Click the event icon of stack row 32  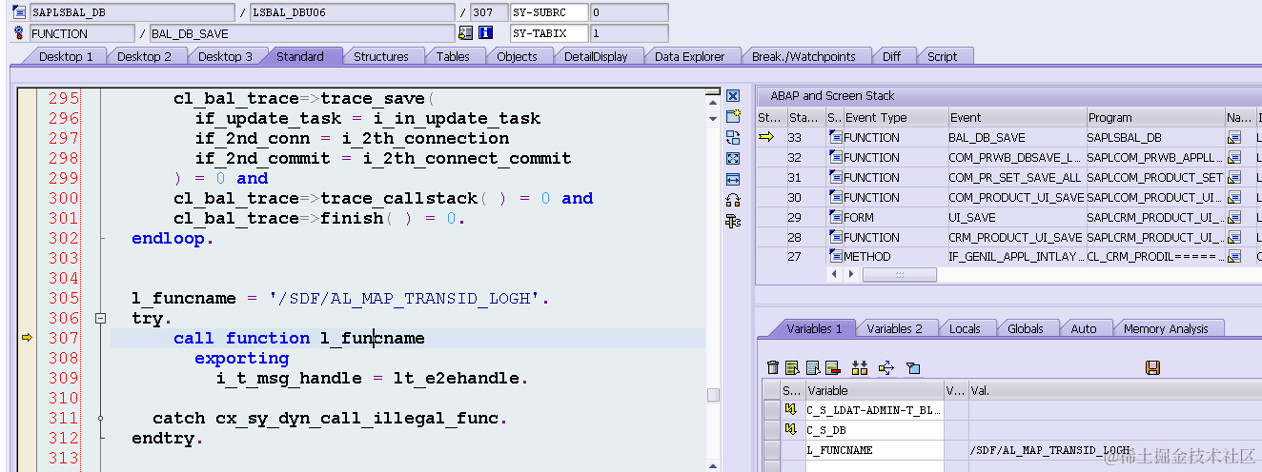pos(835,158)
